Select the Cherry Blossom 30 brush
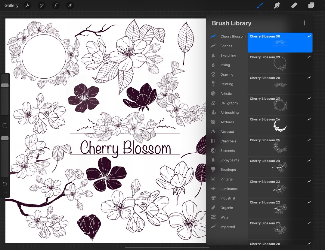 coord(280,42)
